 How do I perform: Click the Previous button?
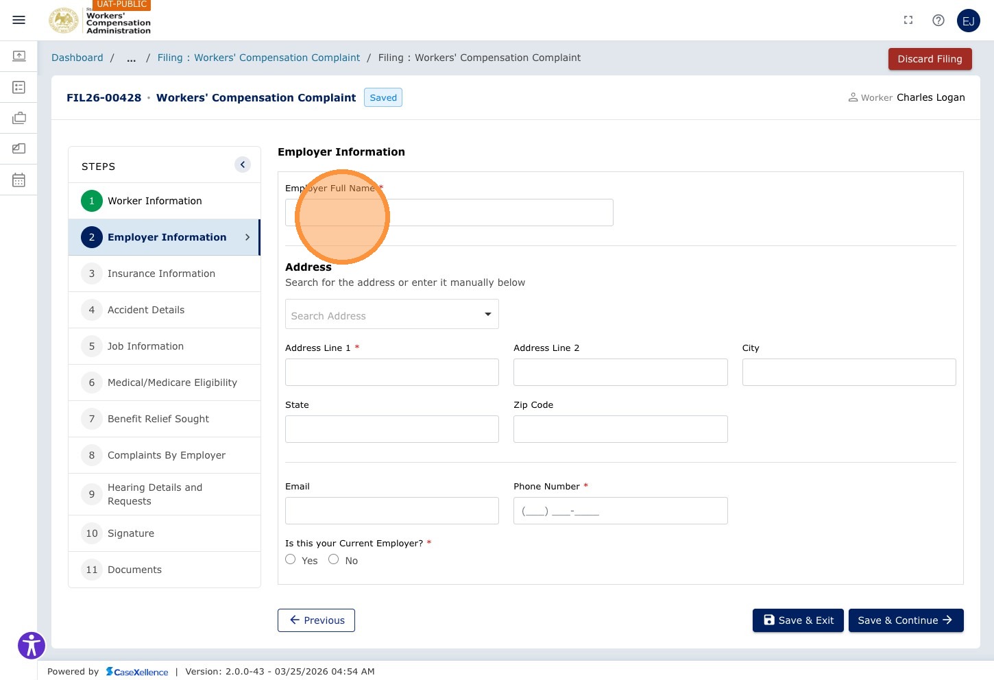316,620
